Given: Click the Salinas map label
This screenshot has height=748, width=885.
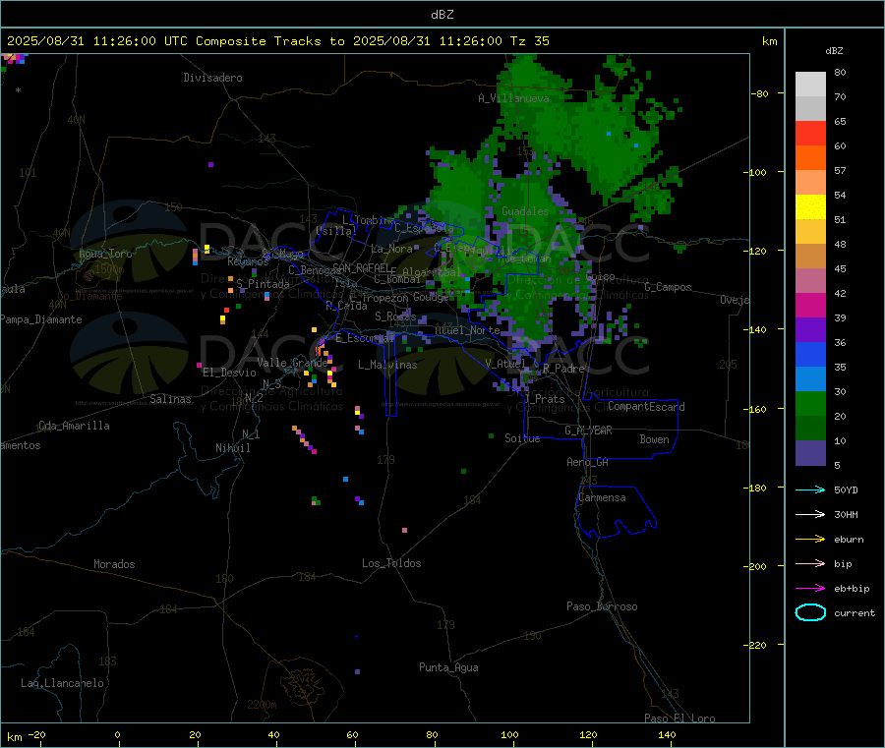Looking at the screenshot, I should 170,399.
